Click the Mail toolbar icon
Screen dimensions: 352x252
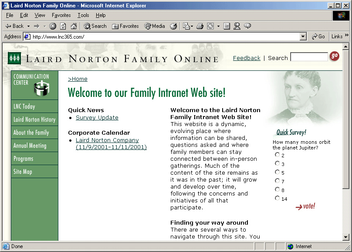pos(186,26)
